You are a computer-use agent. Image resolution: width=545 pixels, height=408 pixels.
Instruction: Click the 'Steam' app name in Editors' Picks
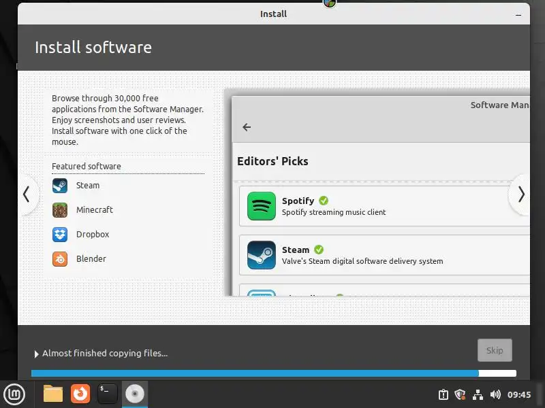pos(296,250)
